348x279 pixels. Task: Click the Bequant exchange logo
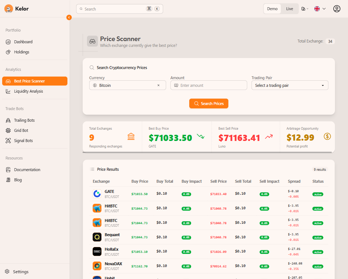pos(97,237)
